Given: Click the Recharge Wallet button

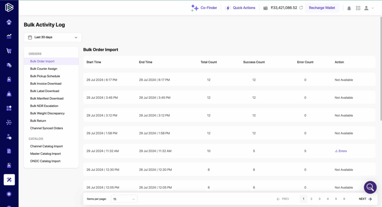Looking at the screenshot, I should [322, 8].
